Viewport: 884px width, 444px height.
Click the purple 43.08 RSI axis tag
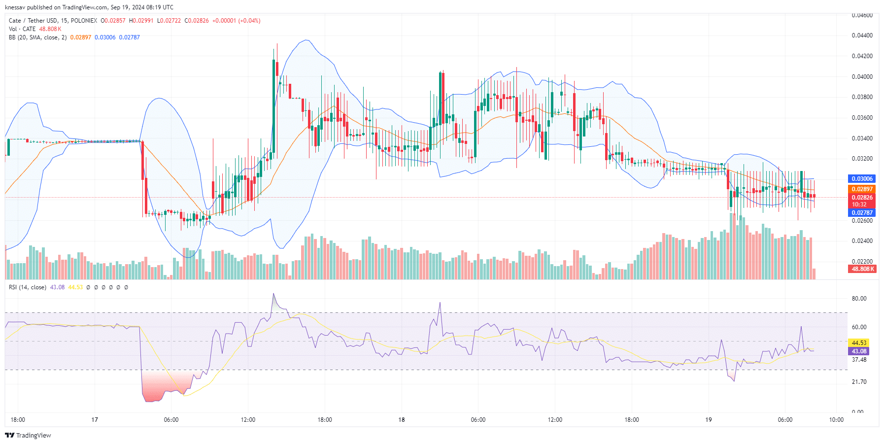pos(859,351)
